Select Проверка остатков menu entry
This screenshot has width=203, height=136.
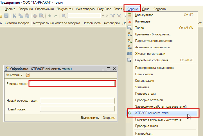(x=162, y=100)
